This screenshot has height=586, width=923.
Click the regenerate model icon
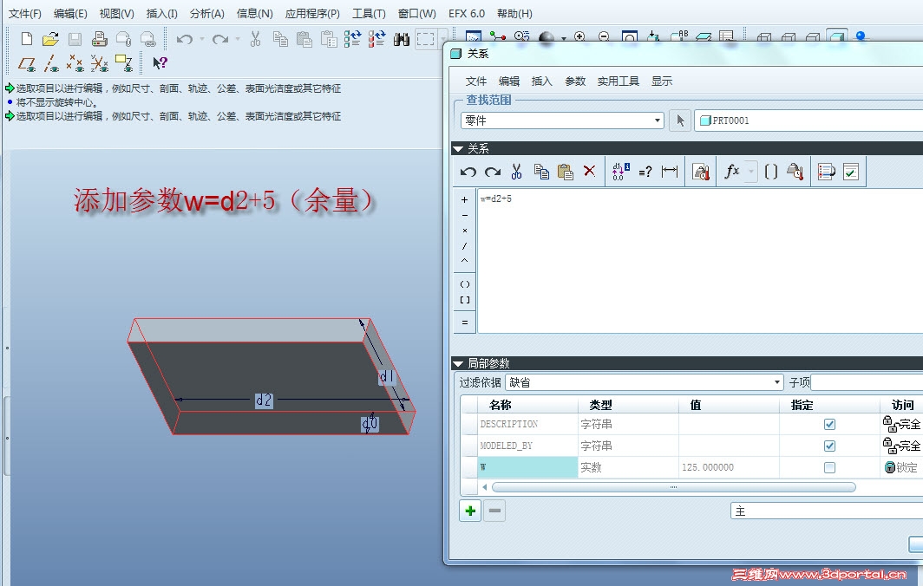click(352, 39)
